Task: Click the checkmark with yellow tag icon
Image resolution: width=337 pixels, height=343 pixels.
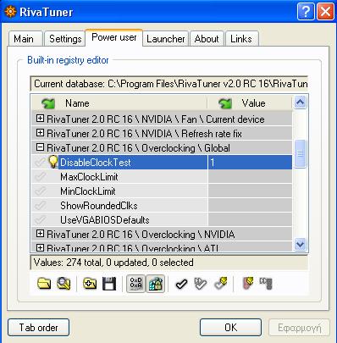Action: pos(221,284)
